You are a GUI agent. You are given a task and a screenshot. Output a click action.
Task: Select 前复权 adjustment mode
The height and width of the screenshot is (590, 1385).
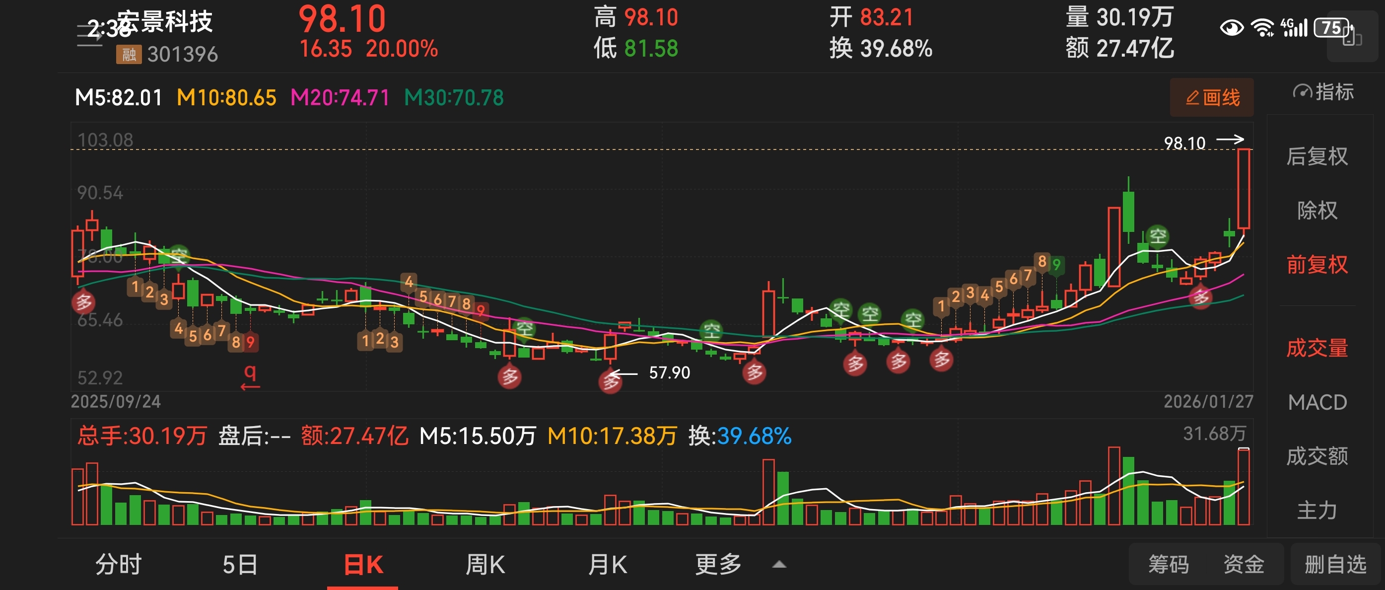click(1316, 265)
